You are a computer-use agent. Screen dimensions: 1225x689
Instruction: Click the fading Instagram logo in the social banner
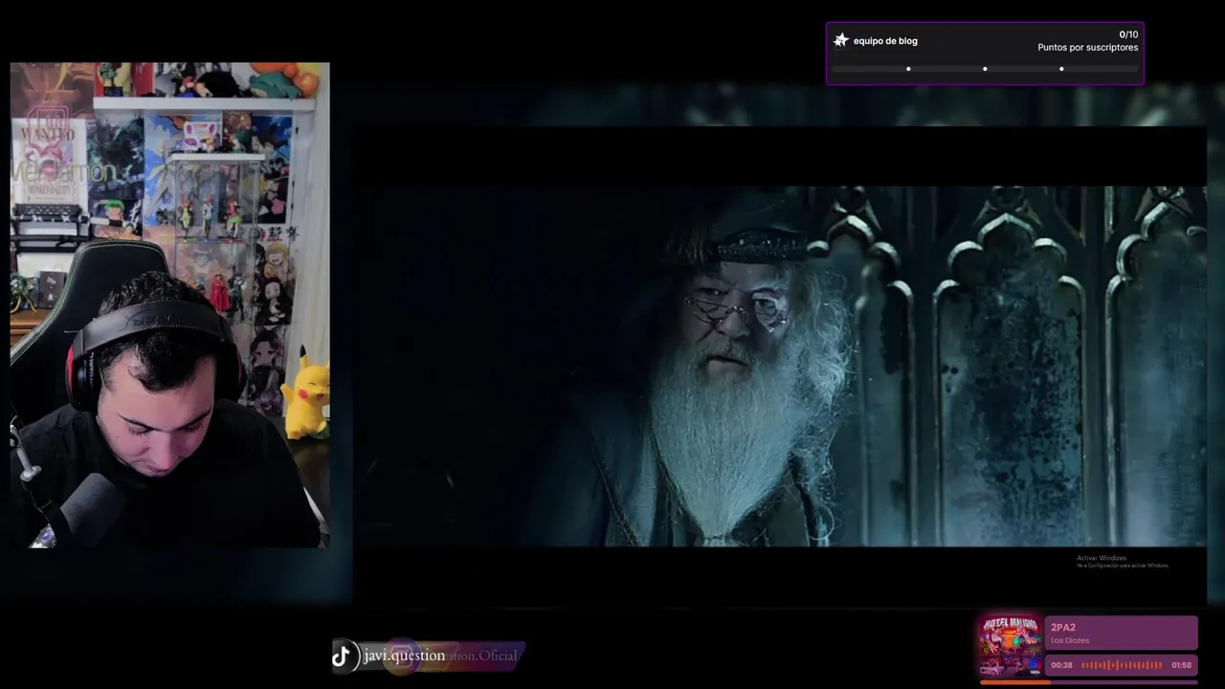(402, 656)
